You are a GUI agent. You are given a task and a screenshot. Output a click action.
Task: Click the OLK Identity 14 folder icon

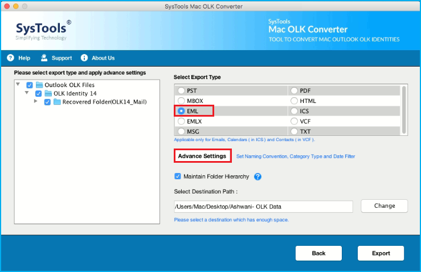coord(48,93)
